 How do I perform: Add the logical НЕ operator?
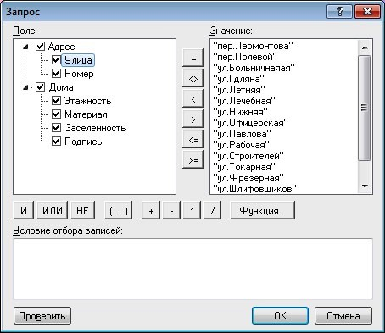tap(82, 210)
